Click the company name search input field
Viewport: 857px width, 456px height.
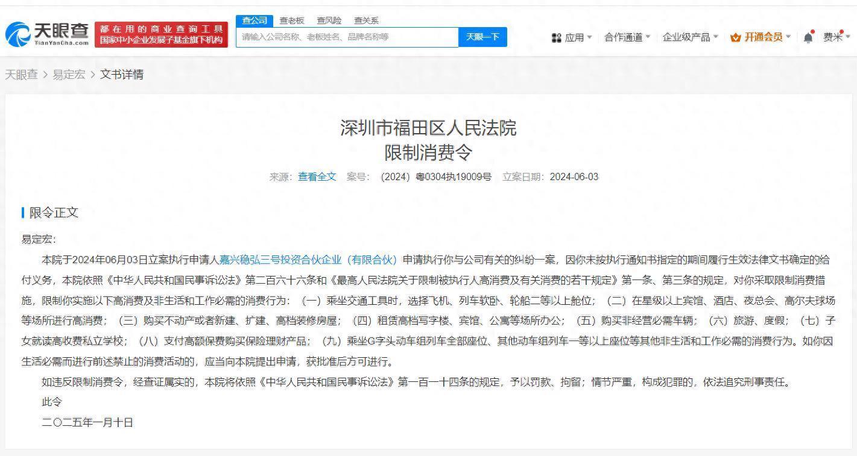pos(347,37)
